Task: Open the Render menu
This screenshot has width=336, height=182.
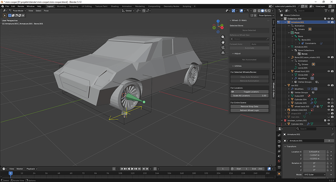Action: coord(21,6)
